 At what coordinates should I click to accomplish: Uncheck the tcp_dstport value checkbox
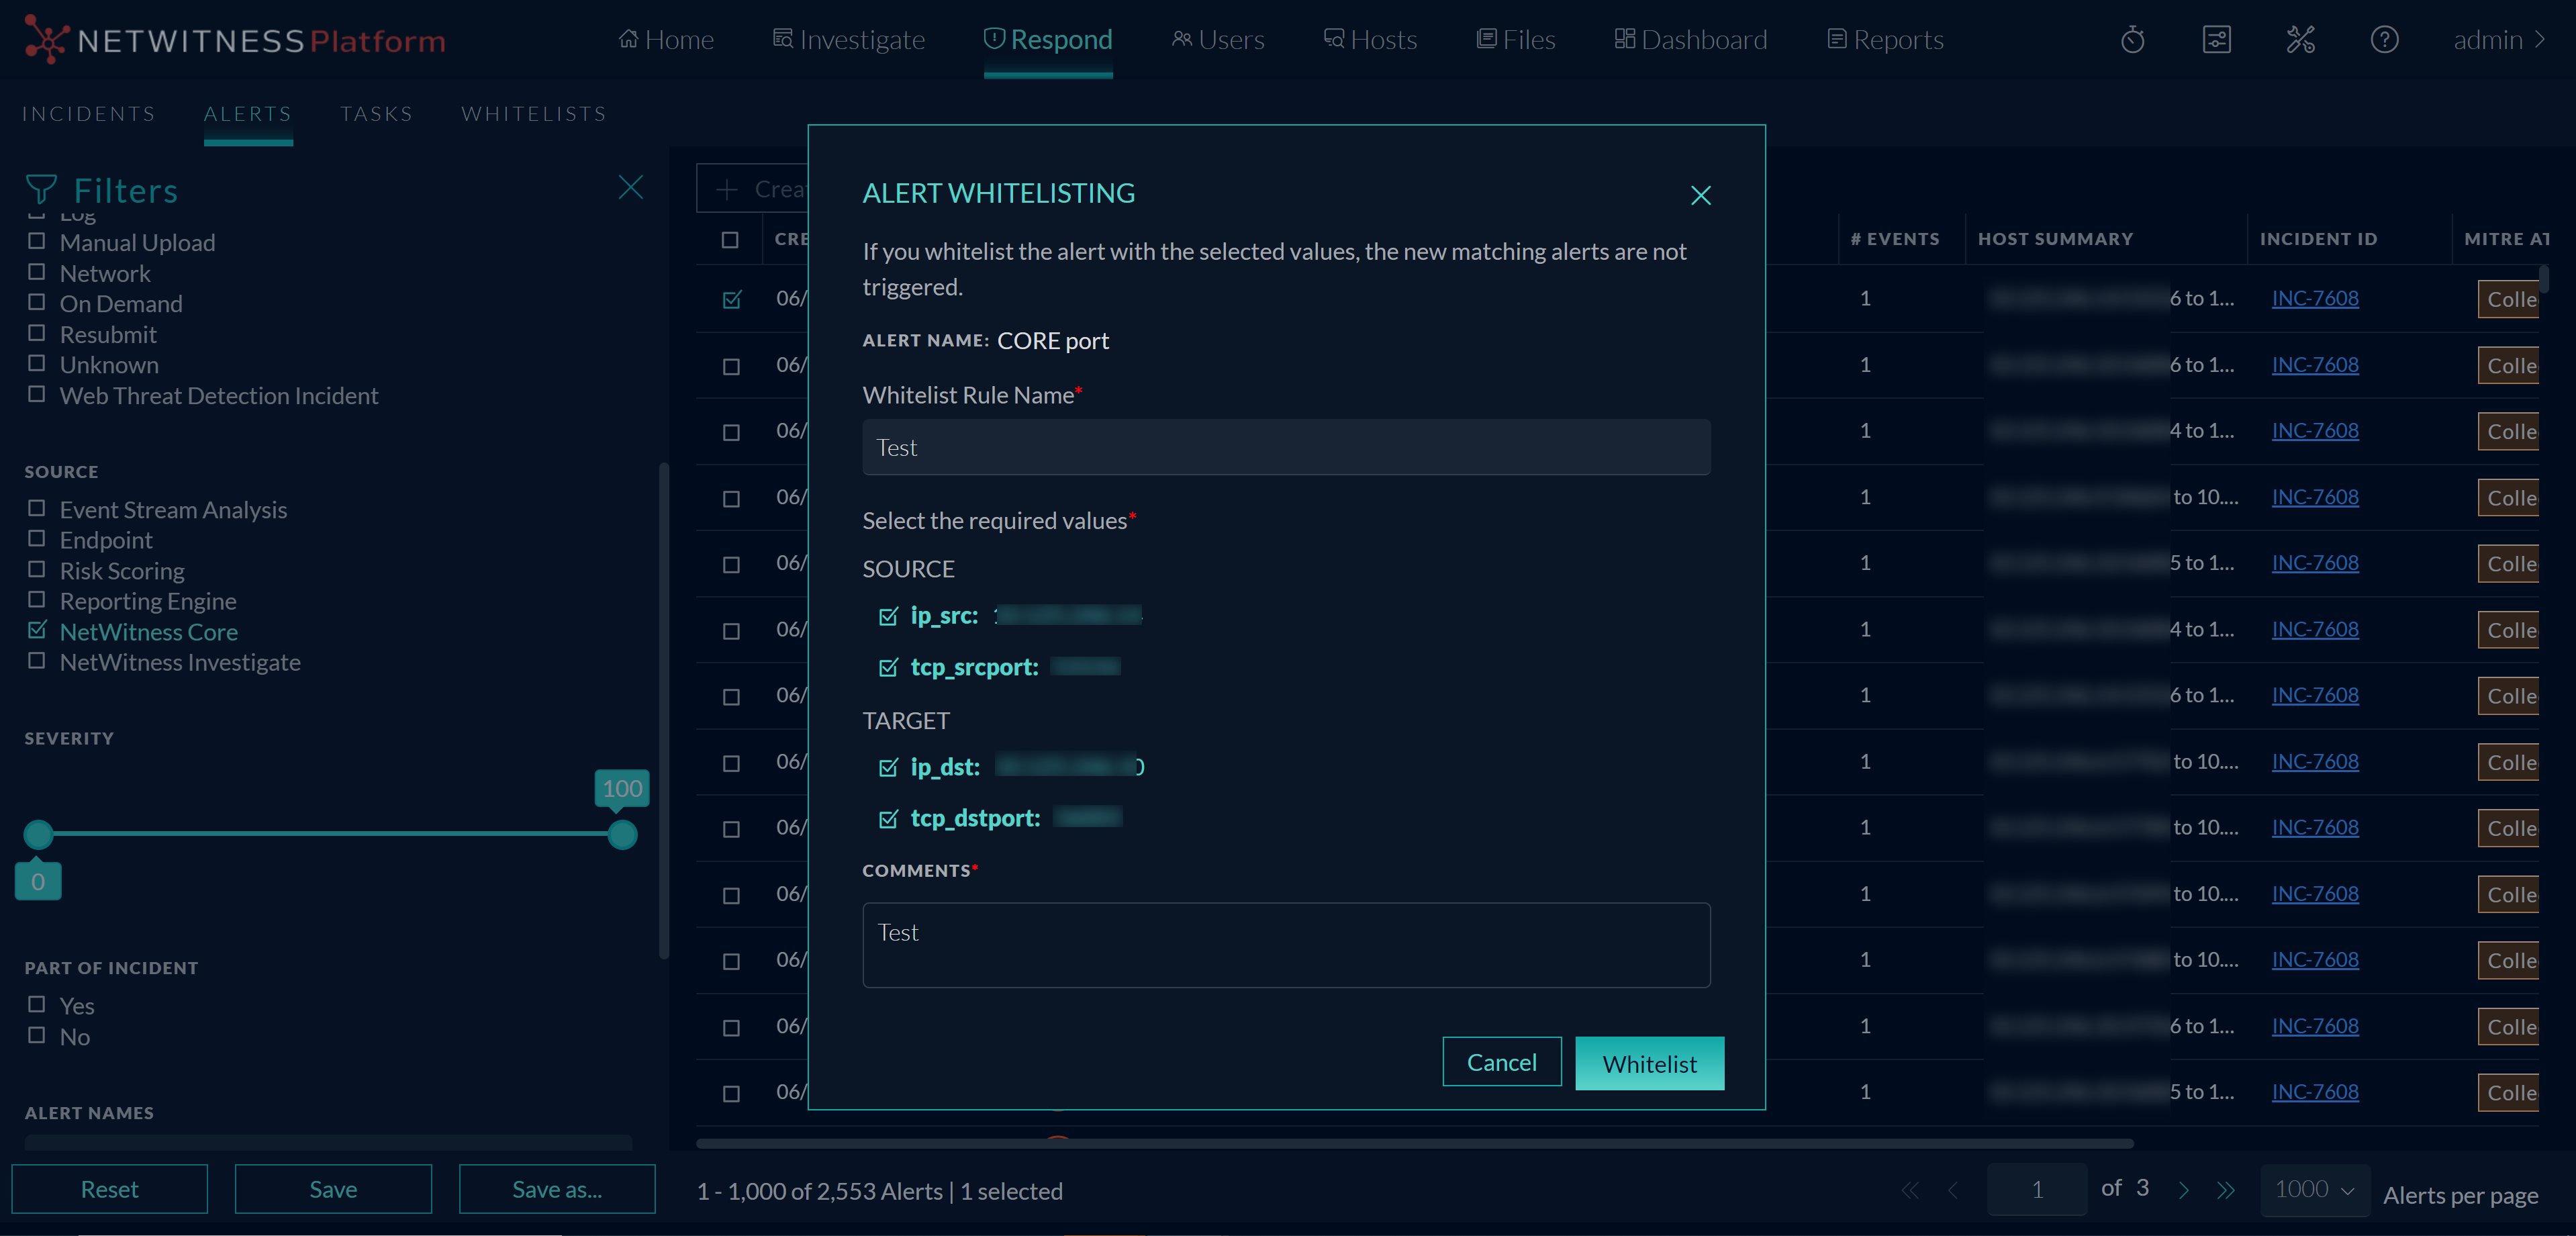888,819
